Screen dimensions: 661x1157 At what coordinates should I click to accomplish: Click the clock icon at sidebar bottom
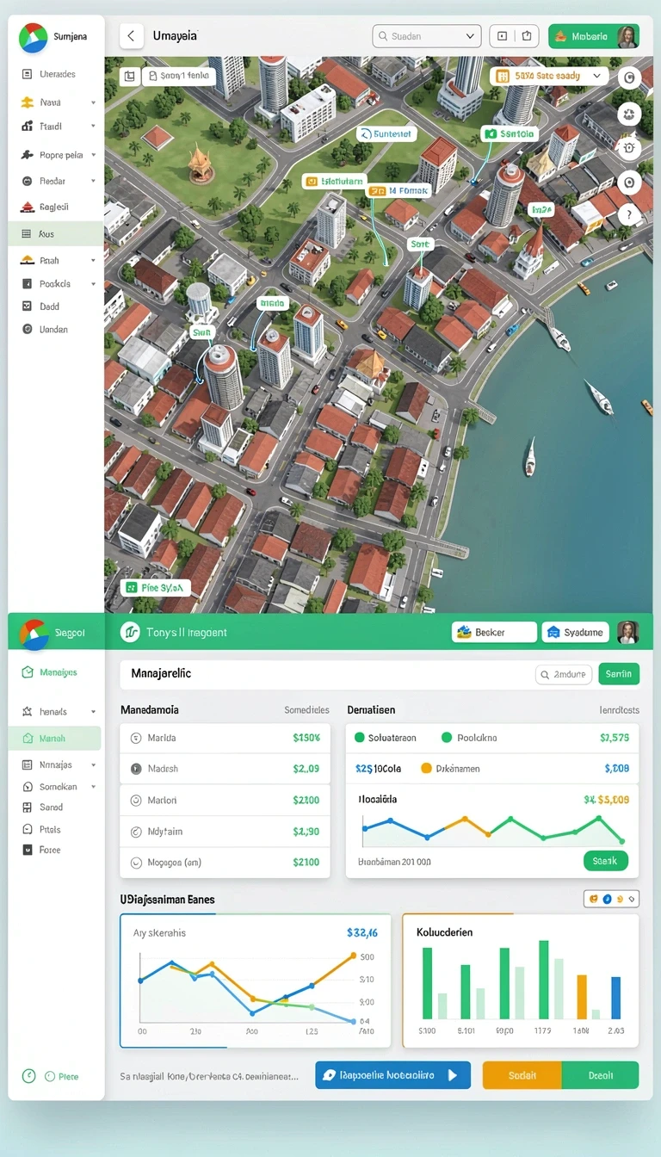coord(28,1076)
